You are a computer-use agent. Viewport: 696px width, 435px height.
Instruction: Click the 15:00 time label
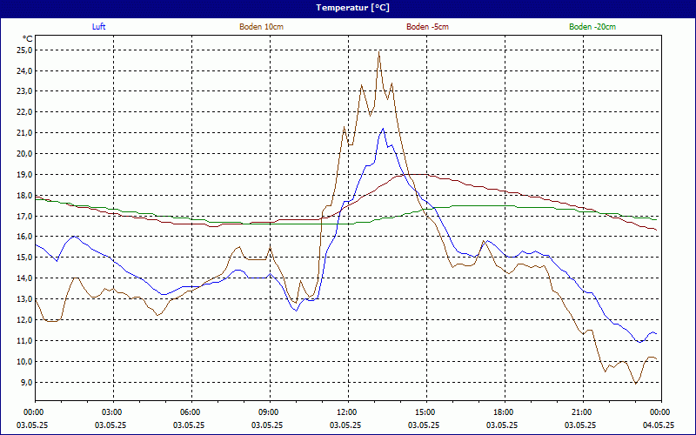(426, 412)
